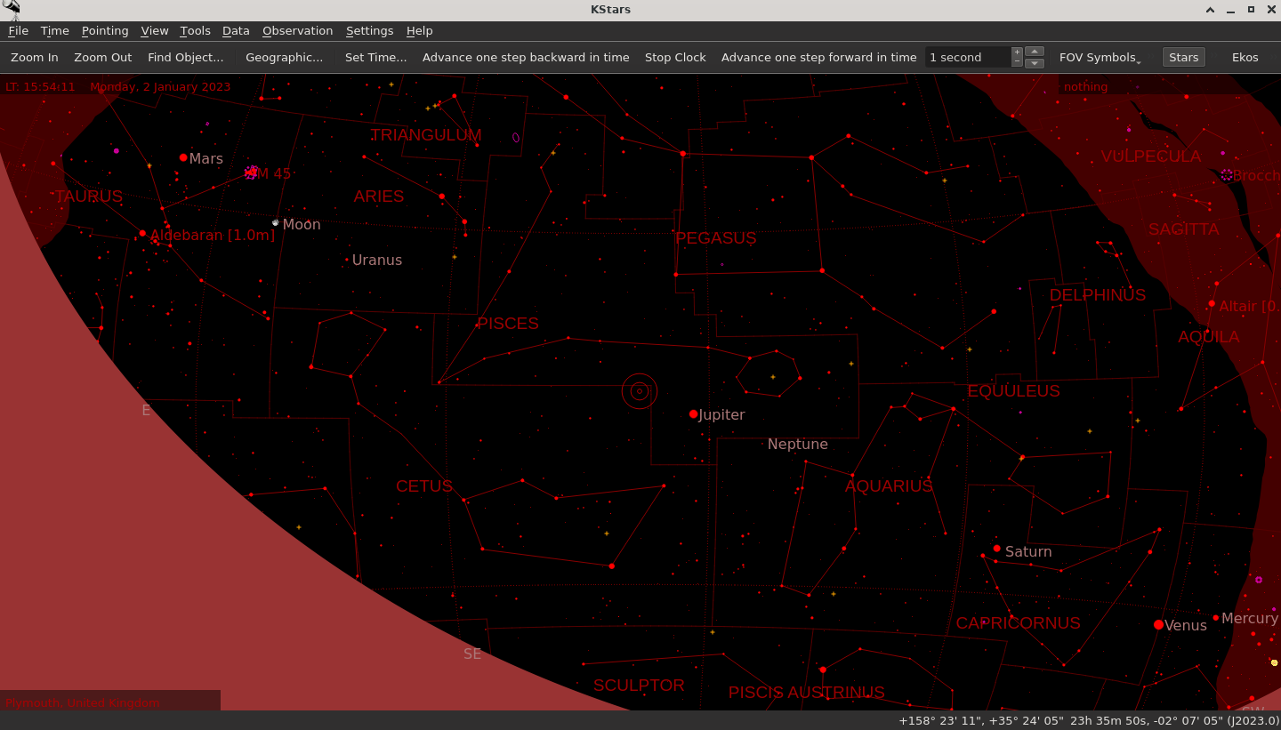Increase time step with upper arrow
The width and height of the screenshot is (1281, 730).
[x=1035, y=52]
